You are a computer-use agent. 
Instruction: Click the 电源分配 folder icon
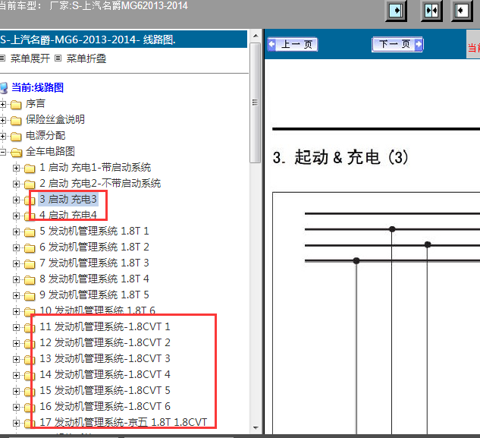coord(16,137)
